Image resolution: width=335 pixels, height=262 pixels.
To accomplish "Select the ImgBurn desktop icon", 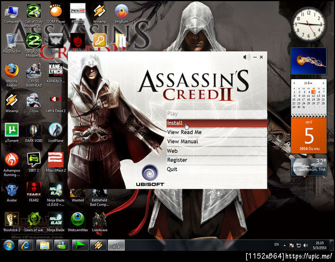I will tap(121, 13).
